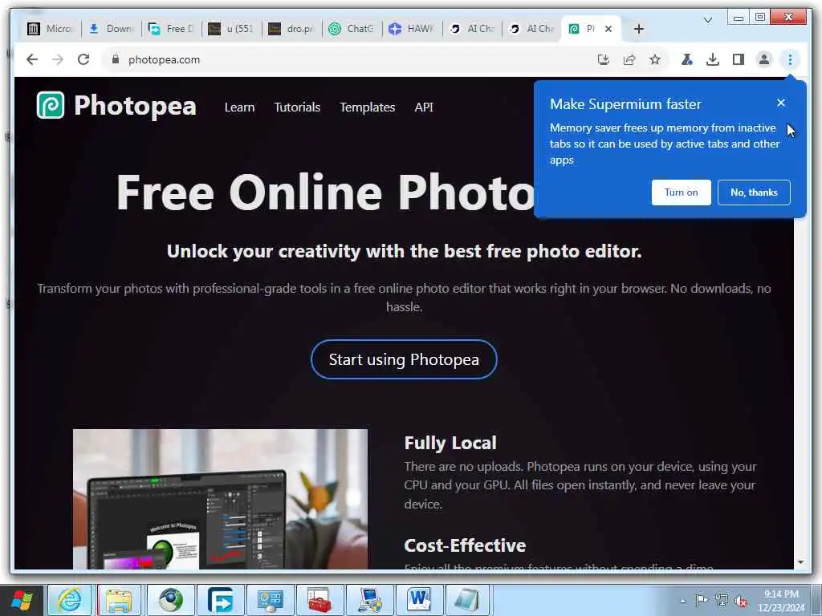Open the profile avatar icon
This screenshot has width=822, height=616.
(764, 59)
